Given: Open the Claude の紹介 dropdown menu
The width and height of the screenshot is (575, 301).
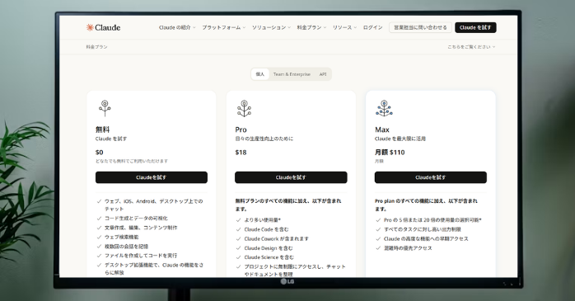Looking at the screenshot, I should [x=177, y=27].
